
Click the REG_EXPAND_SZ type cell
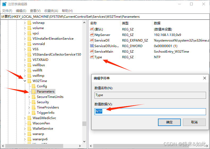[135, 40]
